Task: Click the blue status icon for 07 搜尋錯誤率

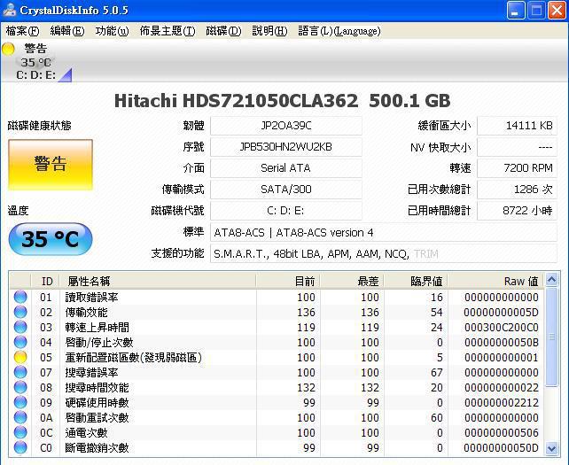Action: pyautogui.click(x=20, y=373)
